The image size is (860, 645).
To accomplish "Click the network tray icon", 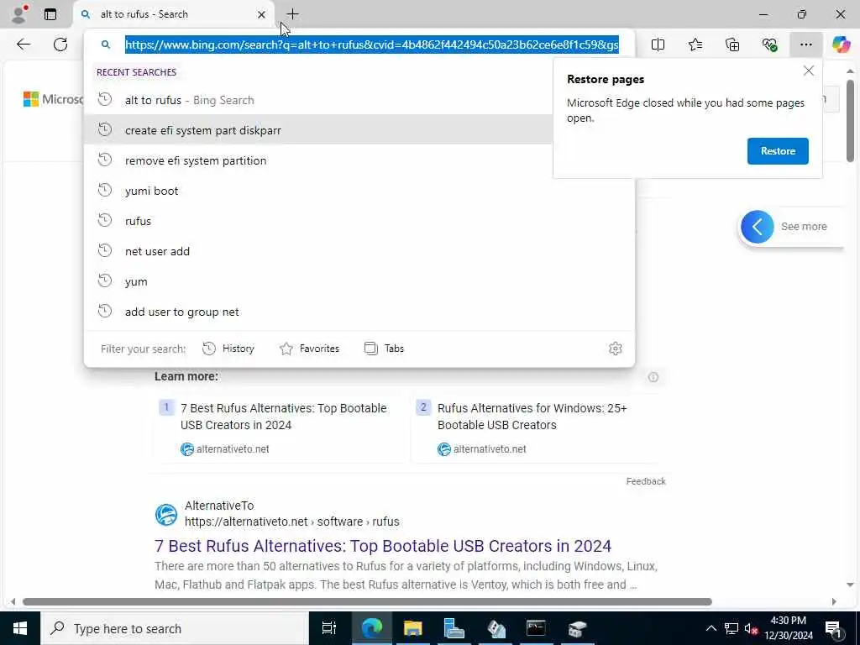I will click(x=732, y=628).
